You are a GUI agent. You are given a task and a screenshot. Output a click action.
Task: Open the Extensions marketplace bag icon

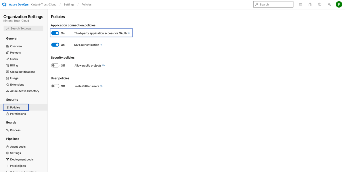pos(310,4)
